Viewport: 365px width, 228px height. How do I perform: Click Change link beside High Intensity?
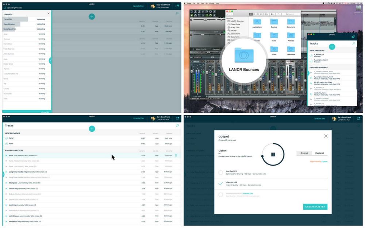click(324, 161)
